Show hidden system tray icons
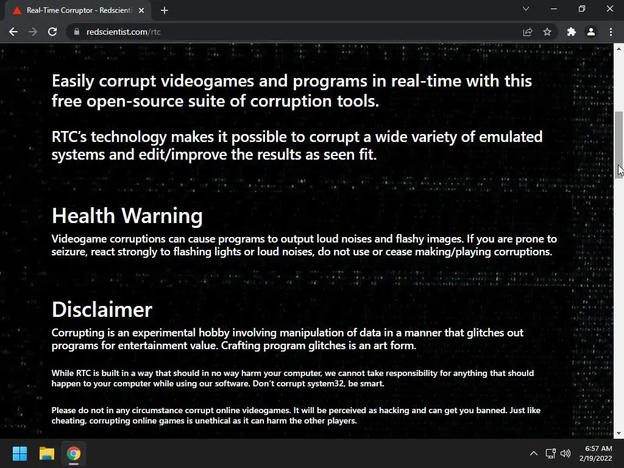 534,453
